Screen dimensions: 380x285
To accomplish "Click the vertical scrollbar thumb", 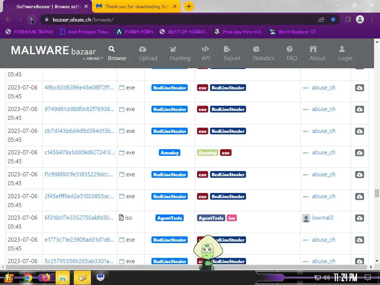I will coord(377,194).
